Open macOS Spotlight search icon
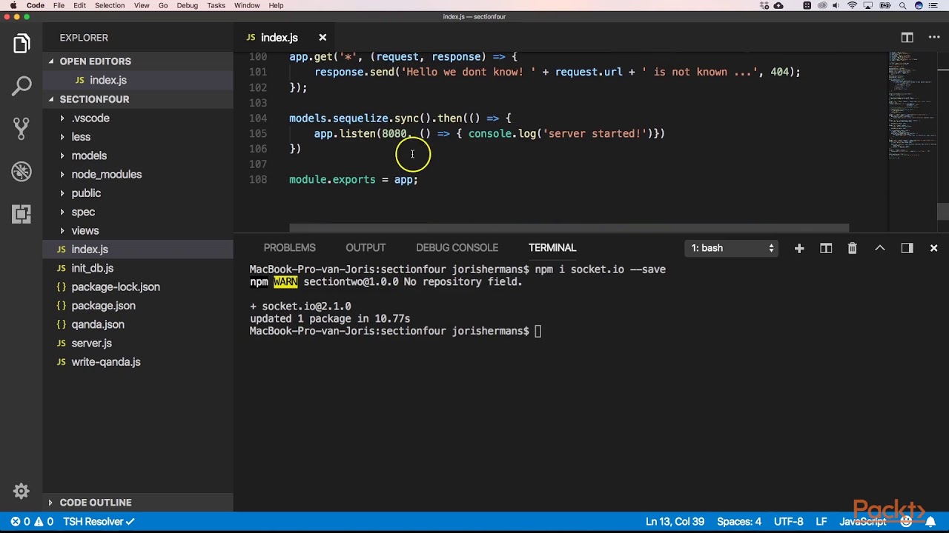 coord(902,5)
